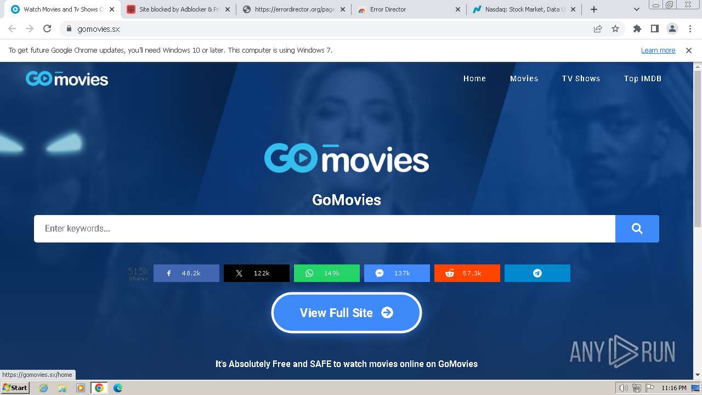The width and height of the screenshot is (702, 395).
Task: Share on Facebook 48.2k button
Action: click(186, 273)
